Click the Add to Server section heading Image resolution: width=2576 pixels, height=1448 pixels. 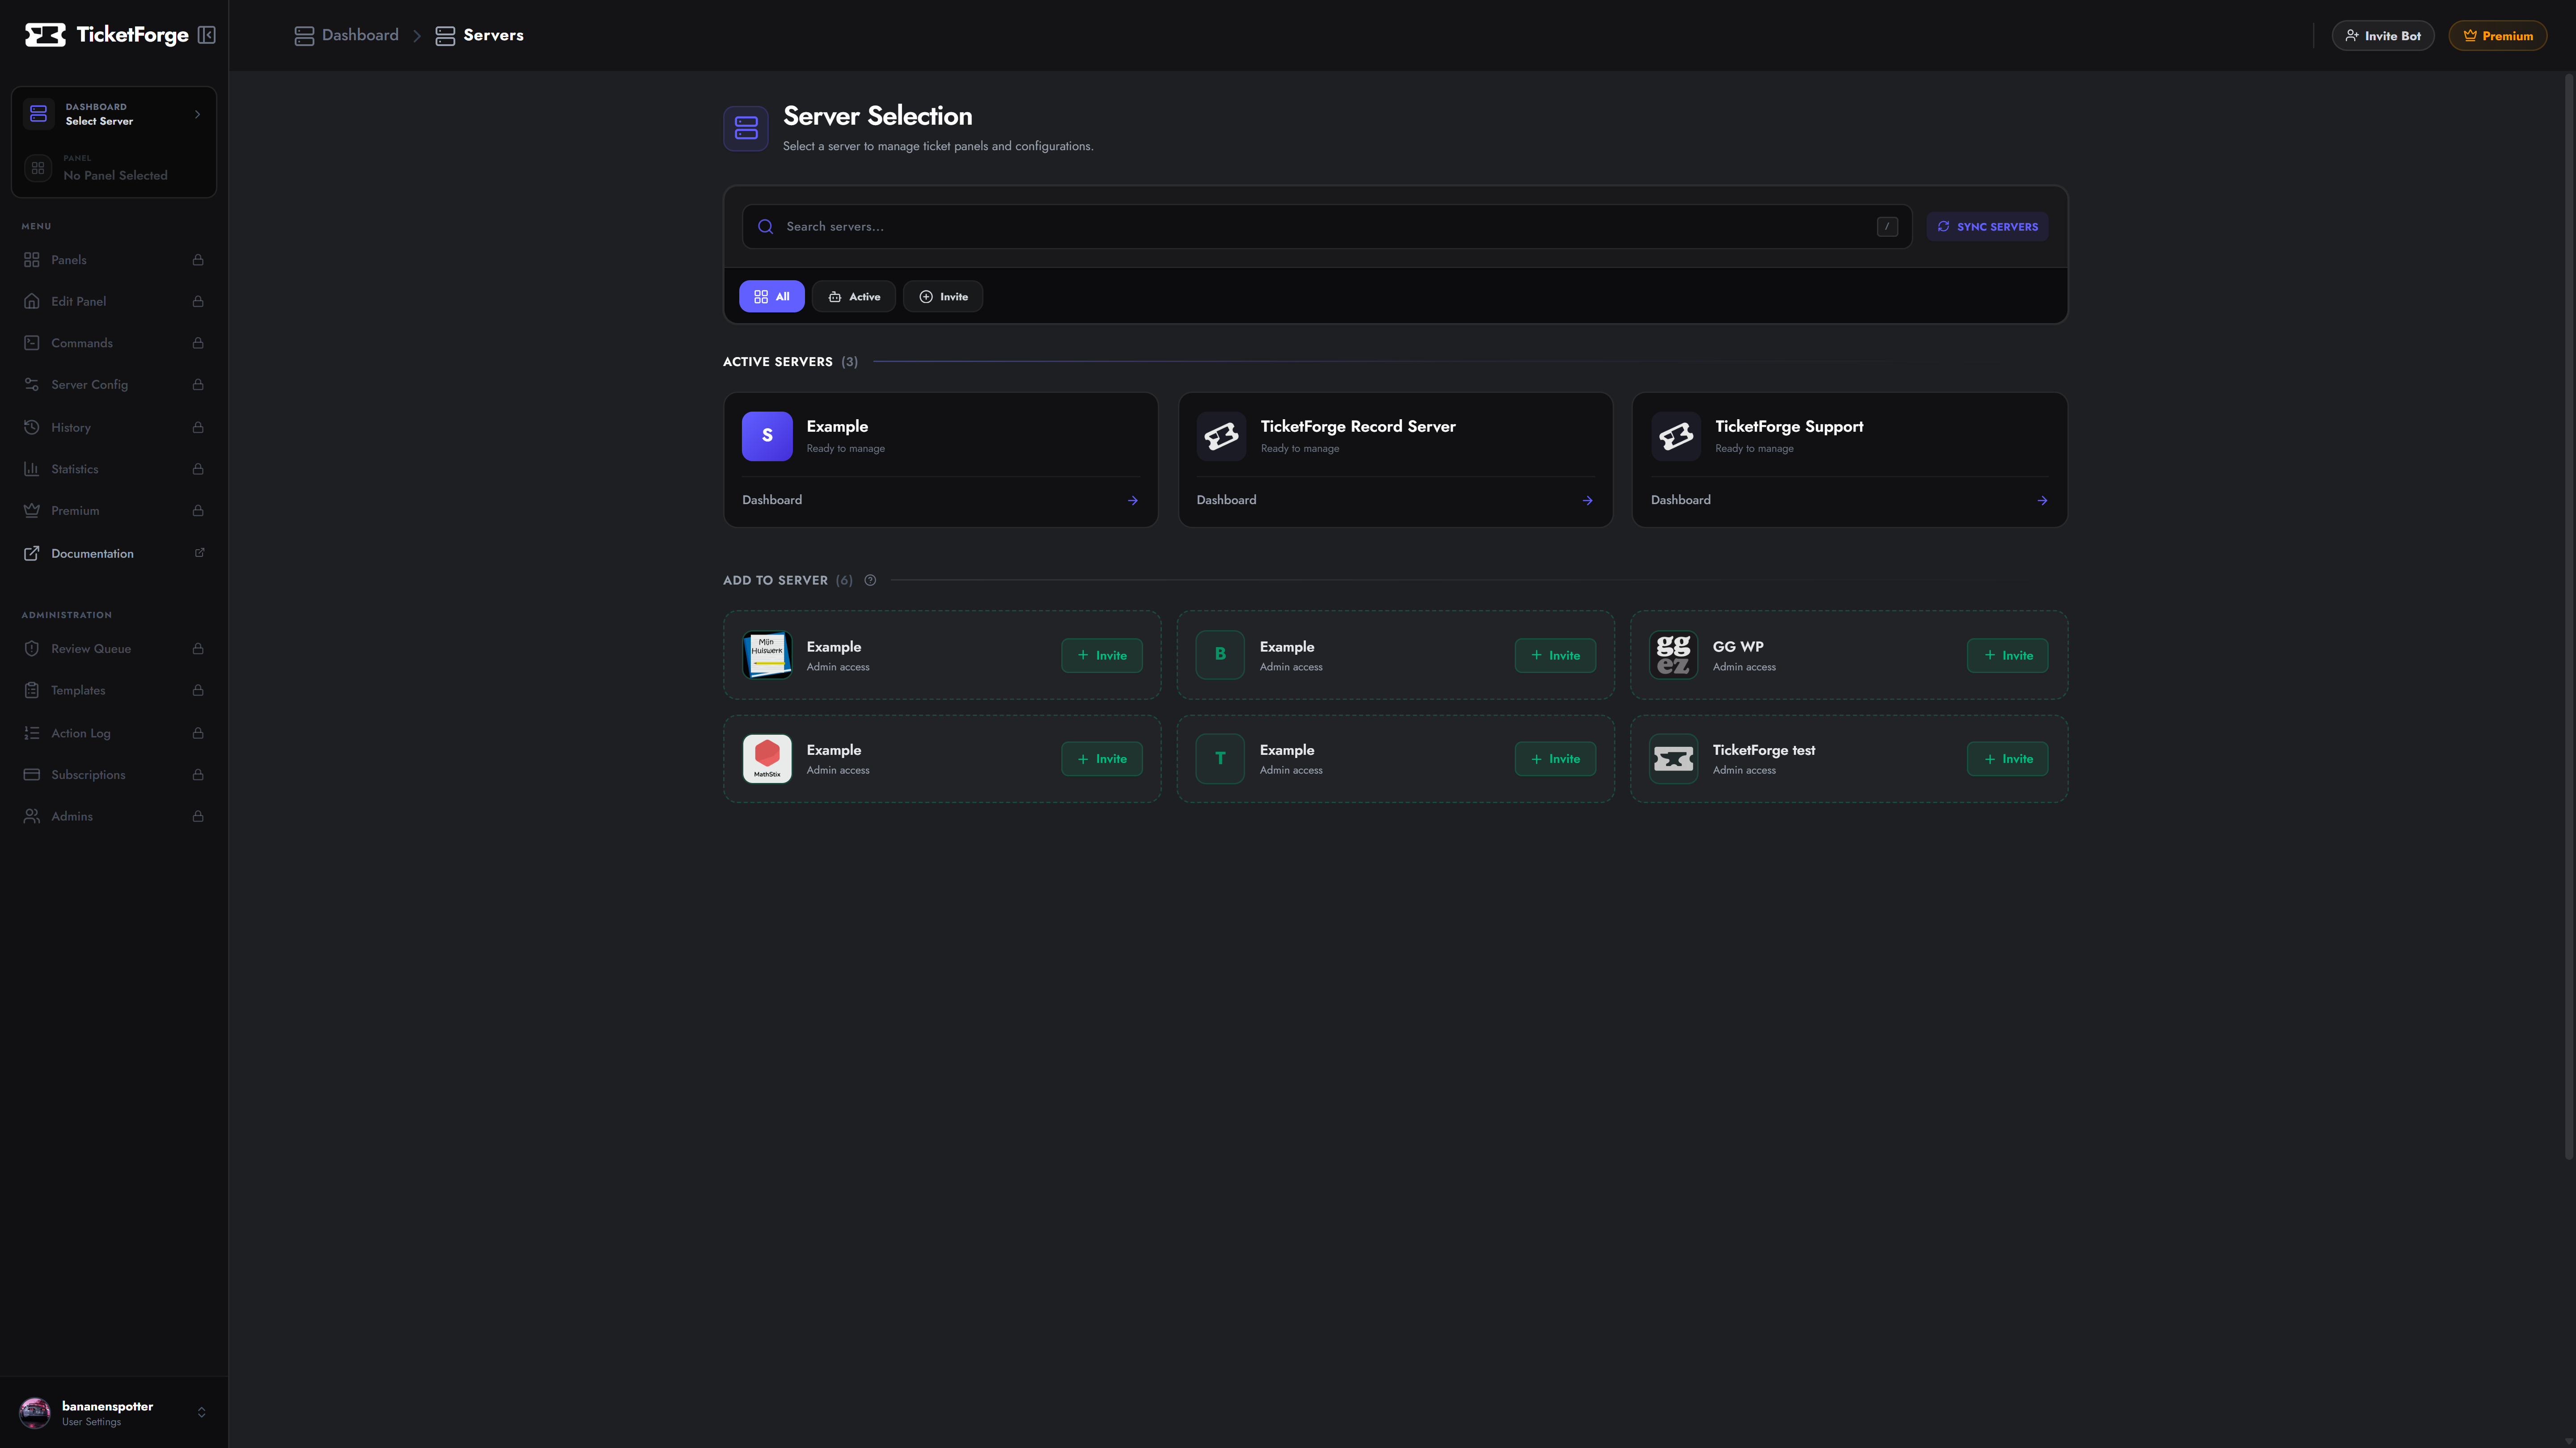point(775,581)
